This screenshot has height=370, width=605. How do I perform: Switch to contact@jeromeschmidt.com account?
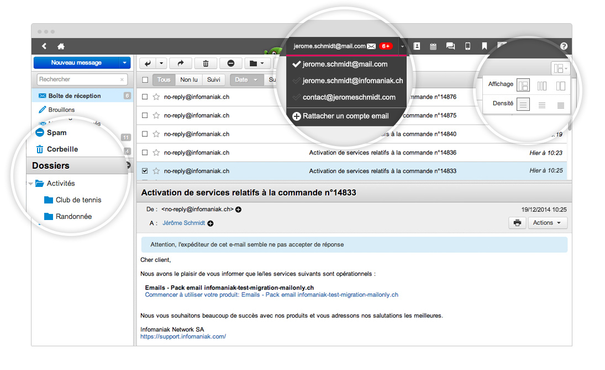349,98
